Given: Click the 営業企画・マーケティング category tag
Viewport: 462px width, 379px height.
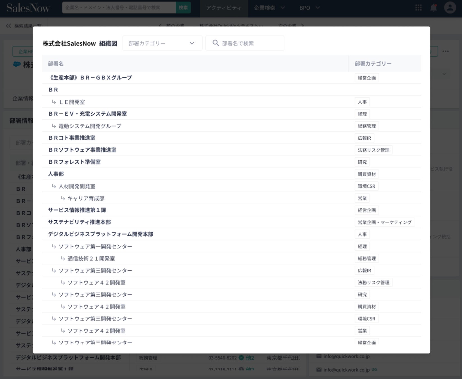Looking at the screenshot, I should [x=385, y=222].
